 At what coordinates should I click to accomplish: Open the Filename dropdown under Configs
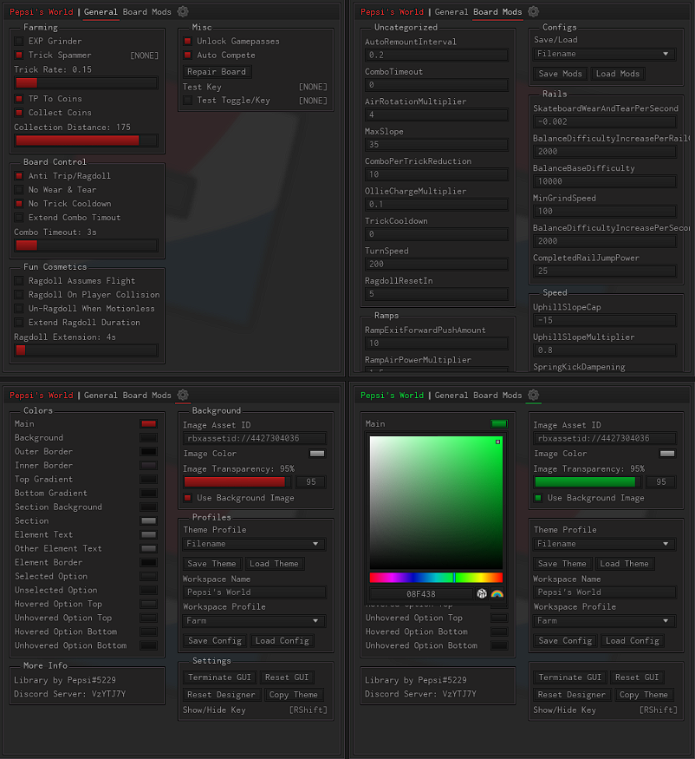pos(604,54)
